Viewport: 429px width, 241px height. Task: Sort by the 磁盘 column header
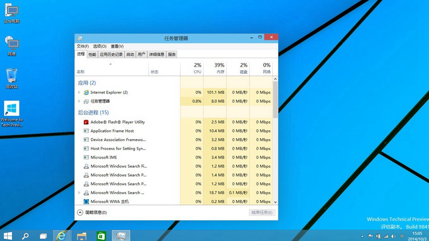pyautogui.click(x=238, y=68)
